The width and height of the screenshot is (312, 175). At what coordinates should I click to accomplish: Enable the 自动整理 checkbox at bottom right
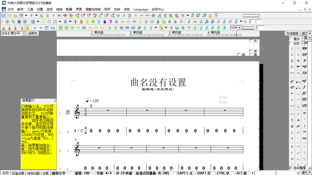[291, 168]
